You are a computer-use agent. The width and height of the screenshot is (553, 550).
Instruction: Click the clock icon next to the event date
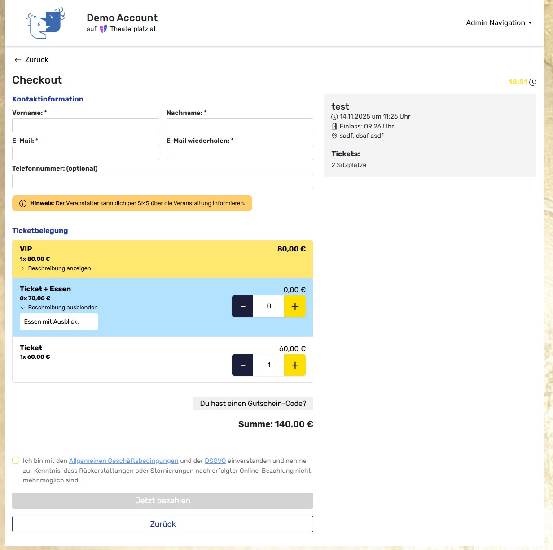click(334, 116)
